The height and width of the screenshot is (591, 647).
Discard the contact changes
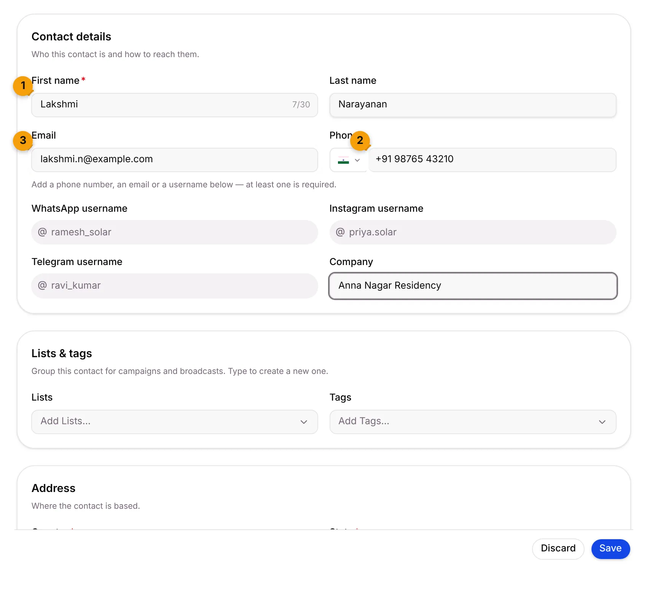(x=558, y=549)
